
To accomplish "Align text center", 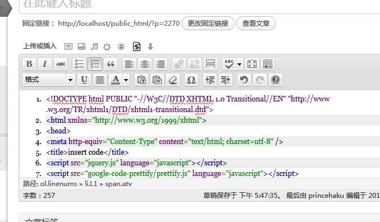I will click(145, 64).
